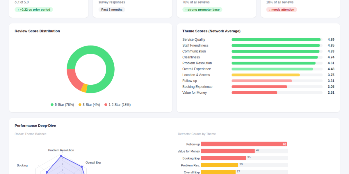
Task: Toggle the 1-2 Star (18%) legend entry
Action: 117,105
